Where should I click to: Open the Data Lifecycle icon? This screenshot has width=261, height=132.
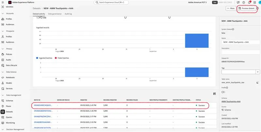pyautogui.click(x=3, y=65)
